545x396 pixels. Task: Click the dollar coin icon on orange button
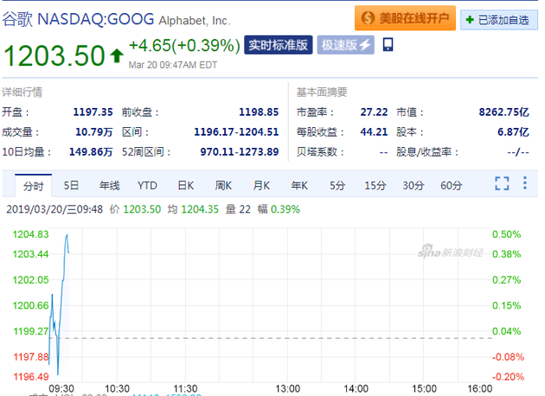[368, 18]
